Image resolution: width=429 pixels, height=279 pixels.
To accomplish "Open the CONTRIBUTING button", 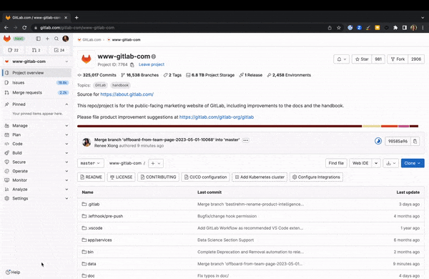I will pos(158,177).
